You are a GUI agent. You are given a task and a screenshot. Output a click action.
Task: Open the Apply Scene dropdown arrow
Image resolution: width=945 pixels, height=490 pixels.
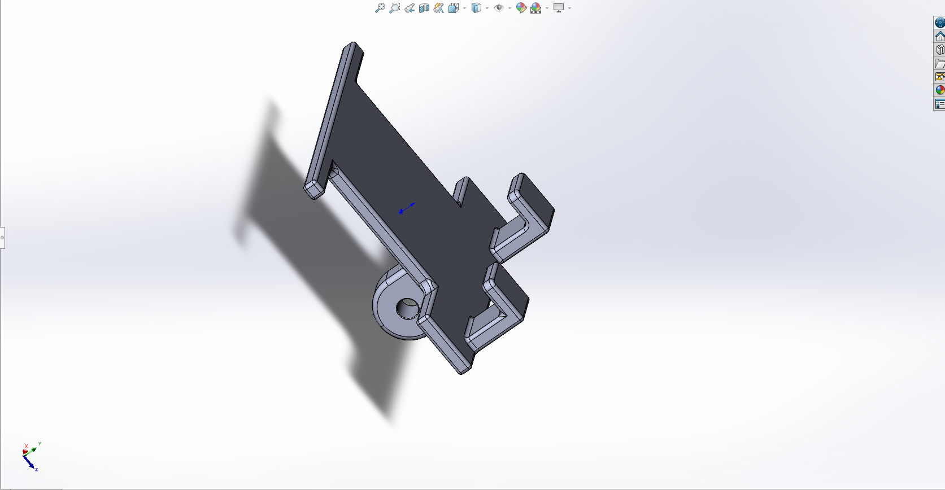coord(547,8)
